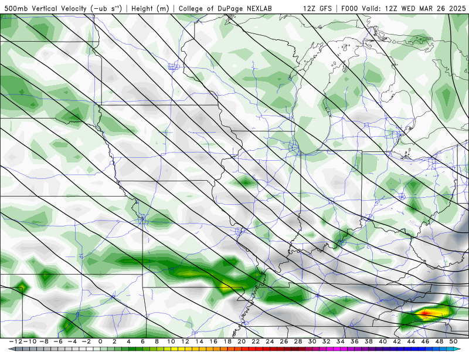Screen dimensions: 469x352
Task: Click the 'F000' forecast hour label
Action: [x=349, y=9]
